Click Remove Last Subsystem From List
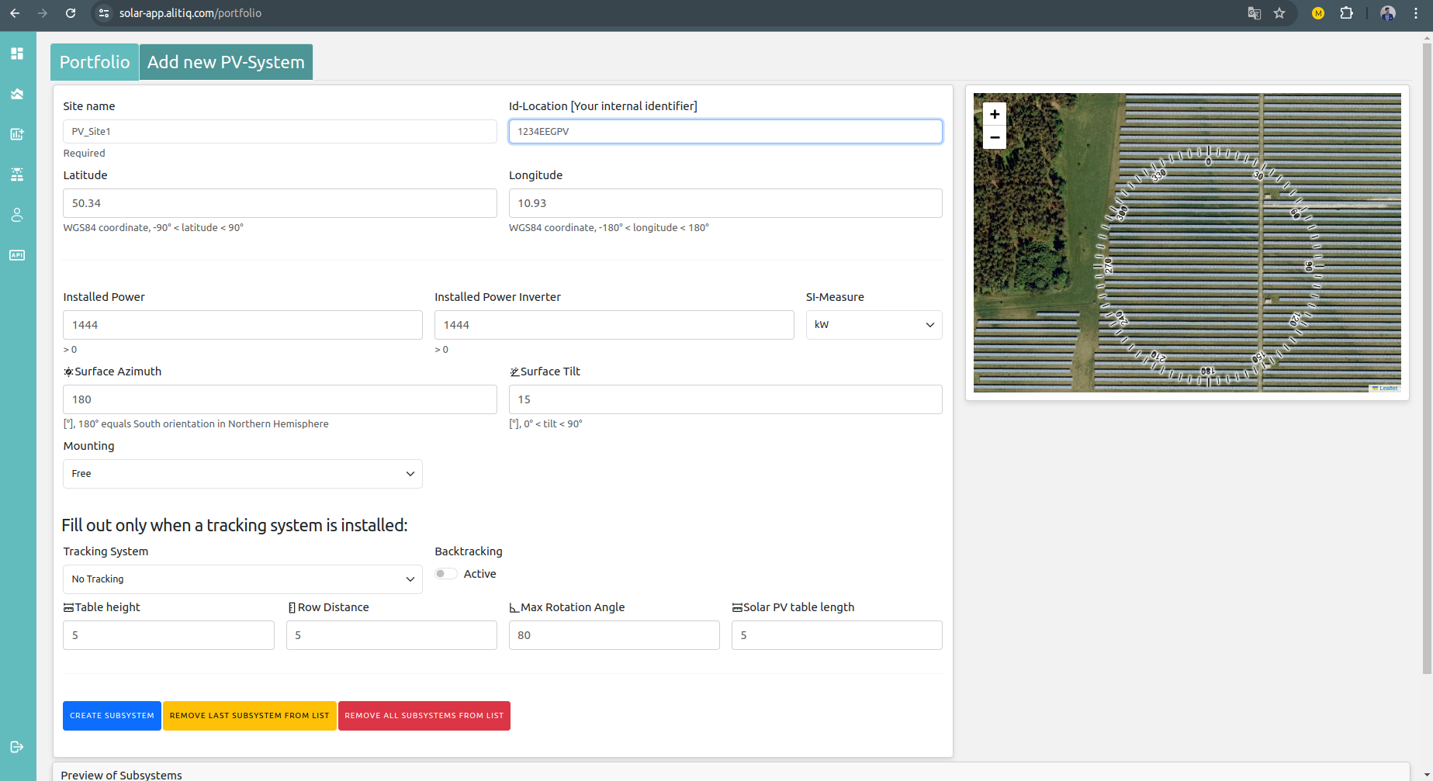Viewport: 1433px width, 781px height. tap(249, 716)
